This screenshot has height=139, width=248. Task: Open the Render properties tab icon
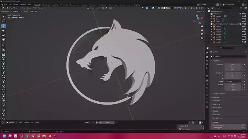tap(207, 57)
